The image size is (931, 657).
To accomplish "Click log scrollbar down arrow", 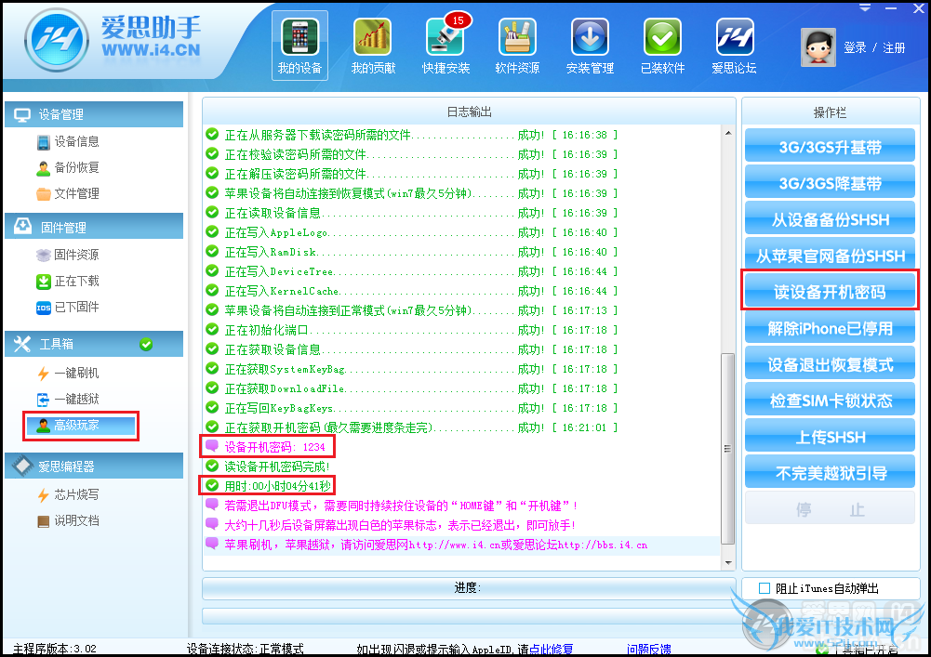I will (x=728, y=562).
